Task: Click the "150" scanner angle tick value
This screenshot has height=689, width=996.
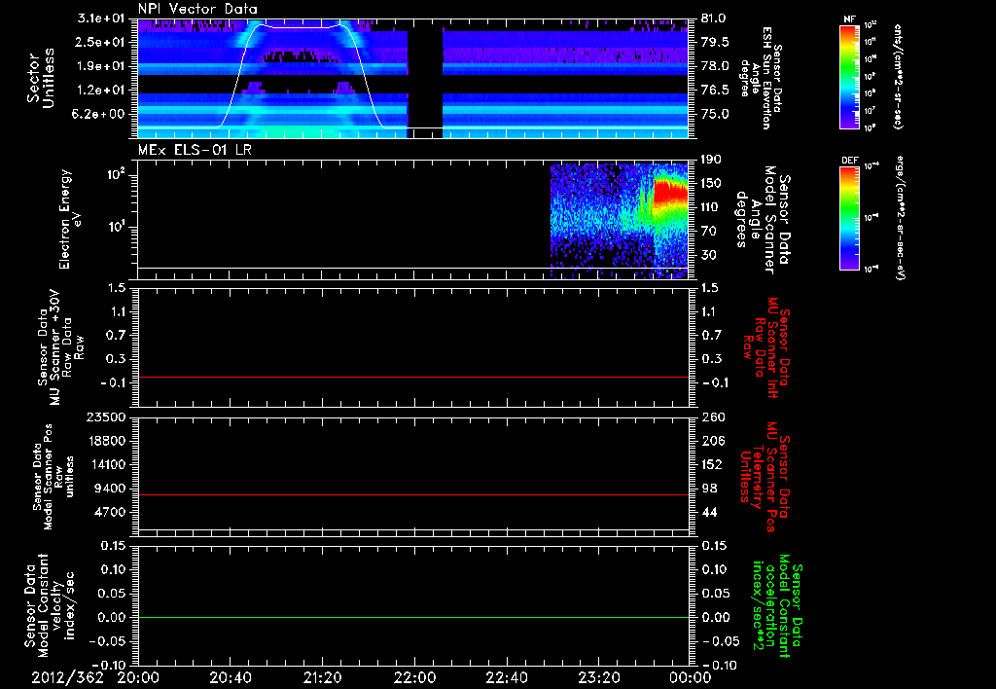Action: (x=711, y=183)
